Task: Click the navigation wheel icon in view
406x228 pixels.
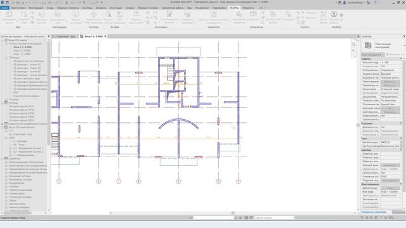Action: coord(354,44)
